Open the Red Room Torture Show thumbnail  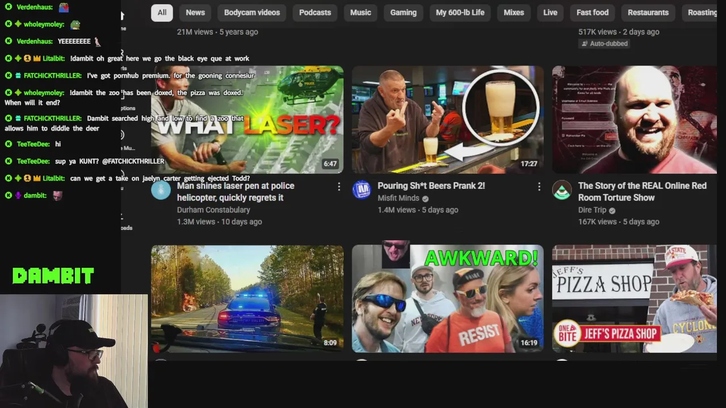634,120
